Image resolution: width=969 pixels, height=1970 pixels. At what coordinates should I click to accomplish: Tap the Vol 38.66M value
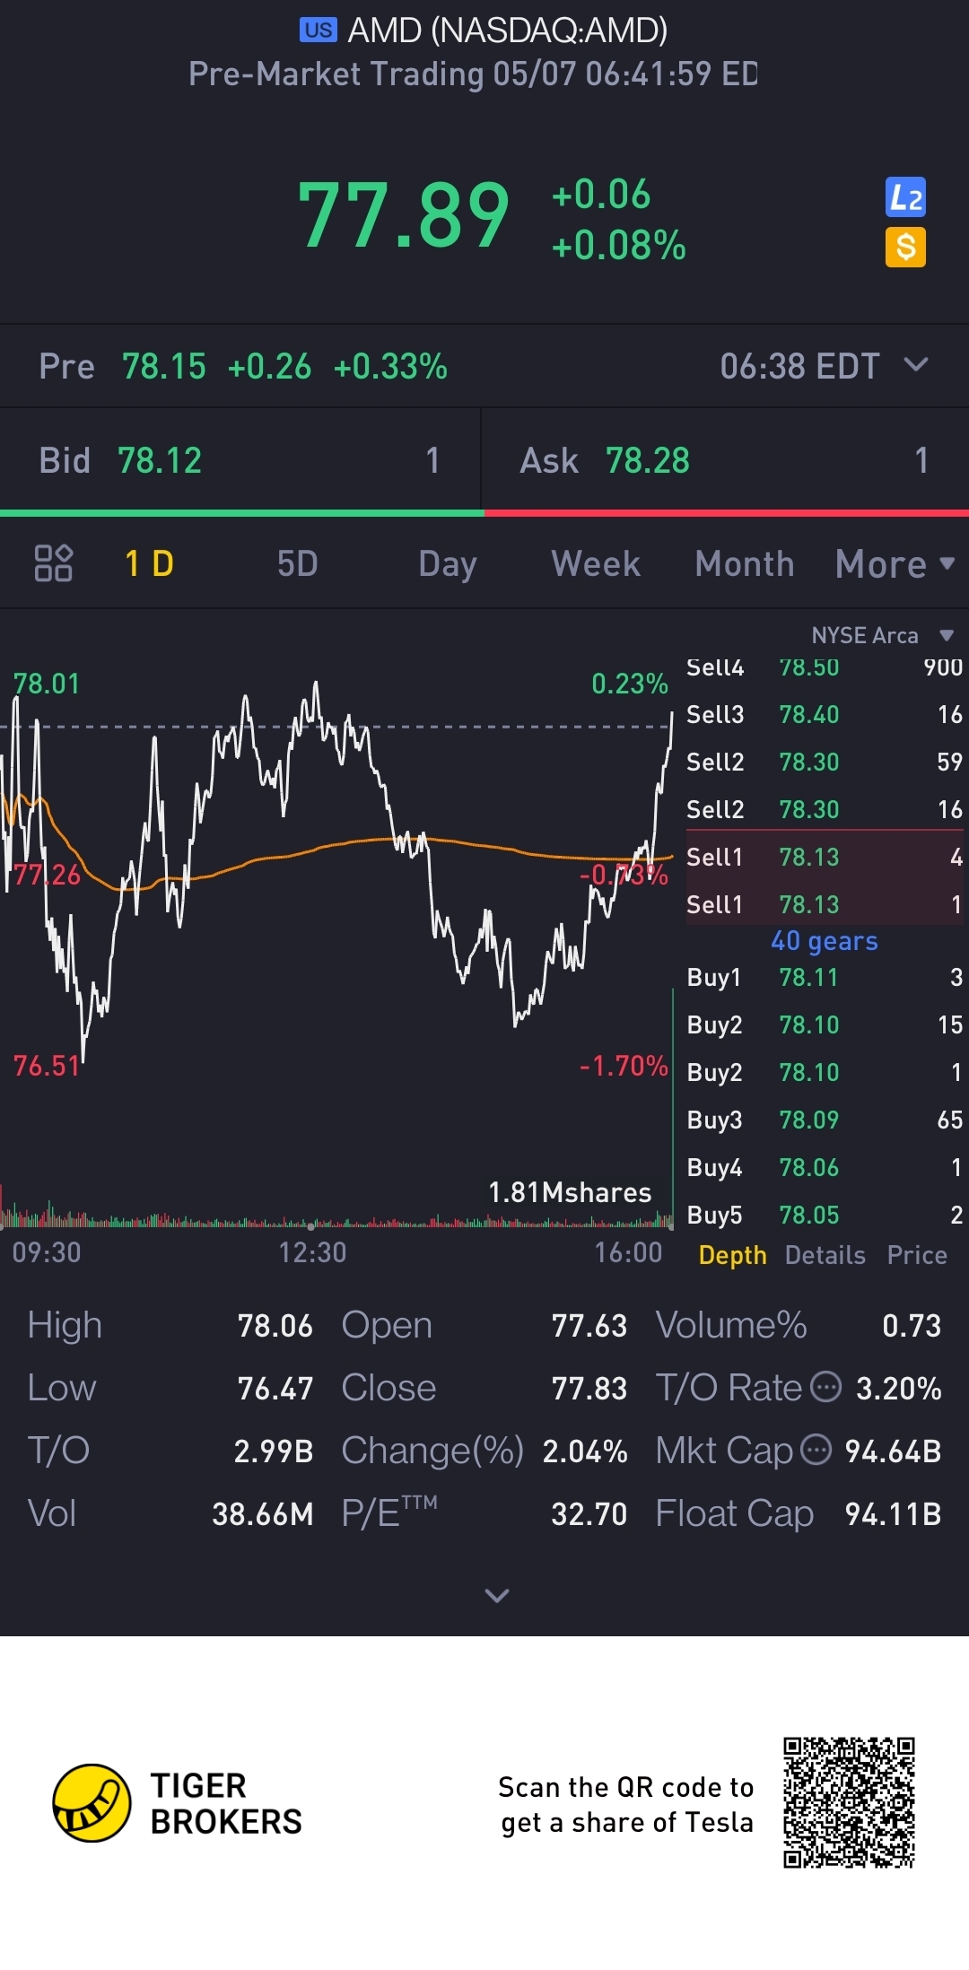coord(262,1514)
